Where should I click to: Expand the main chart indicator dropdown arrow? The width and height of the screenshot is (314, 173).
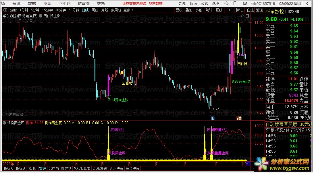(40, 16)
